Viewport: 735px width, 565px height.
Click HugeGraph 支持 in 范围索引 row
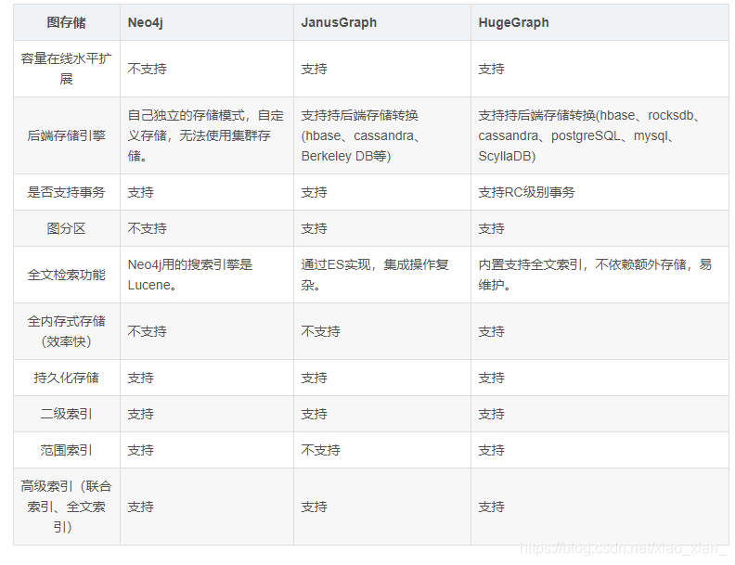[491, 450]
